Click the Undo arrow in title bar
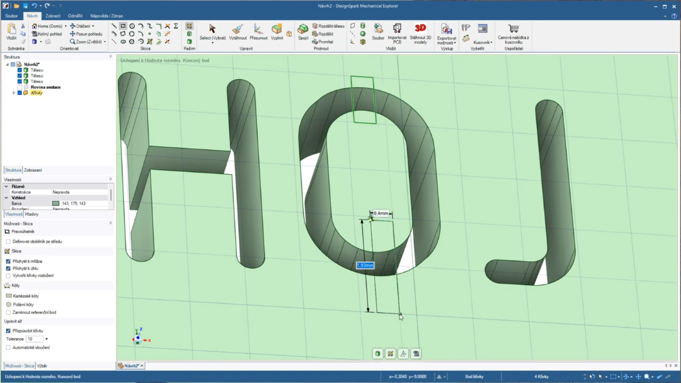The width and height of the screenshot is (681, 383). [35, 6]
